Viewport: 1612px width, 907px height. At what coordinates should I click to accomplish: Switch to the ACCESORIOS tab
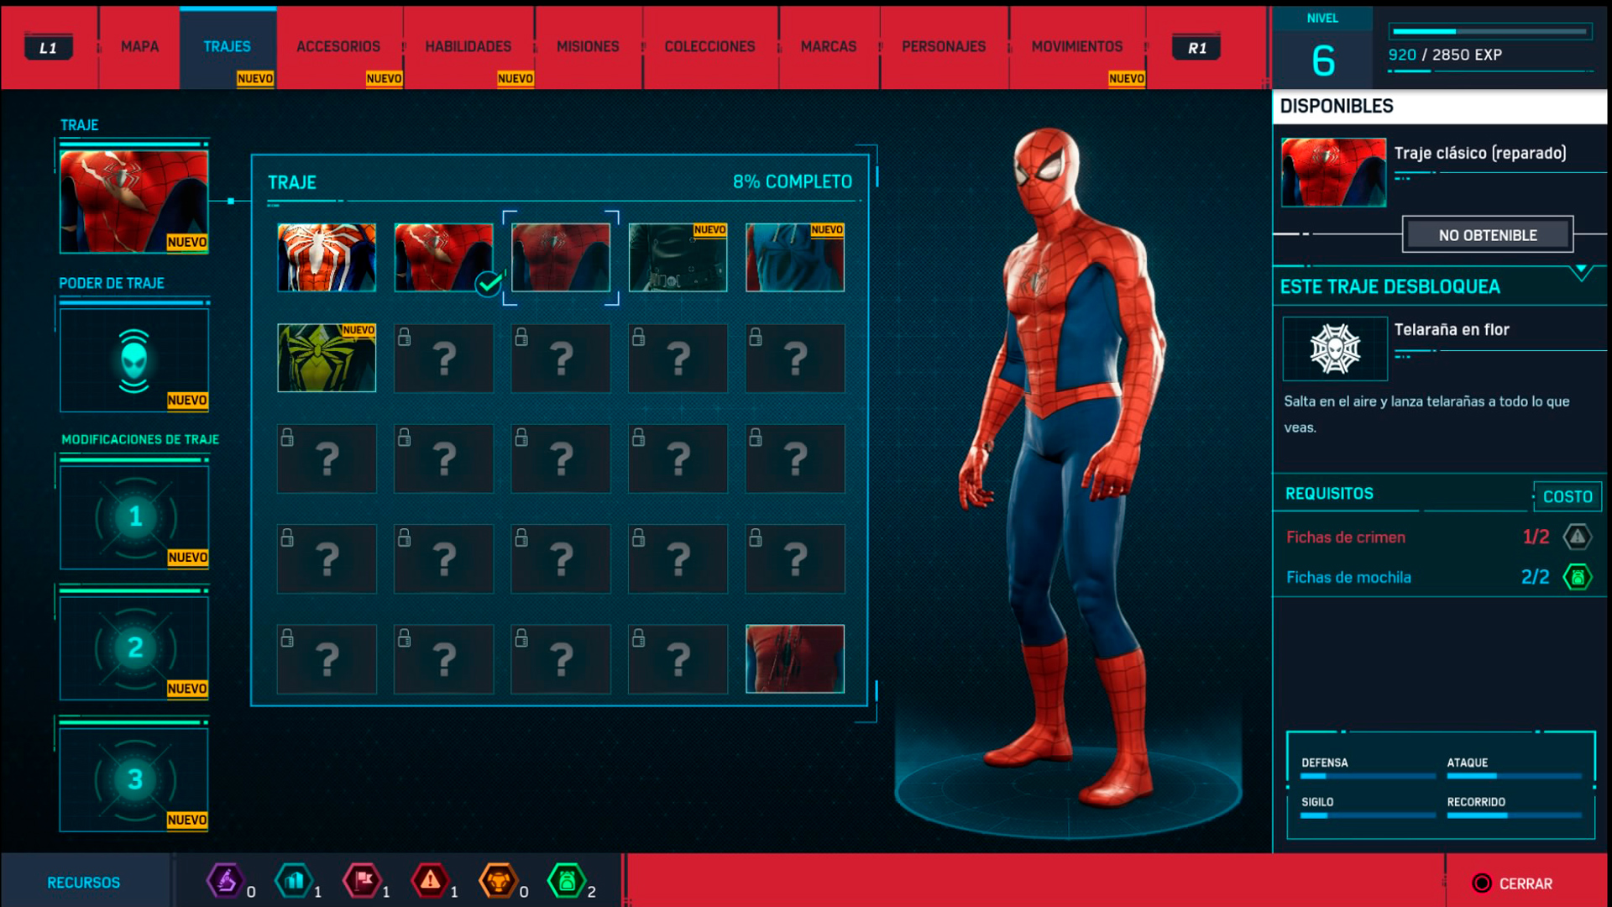[x=338, y=47]
